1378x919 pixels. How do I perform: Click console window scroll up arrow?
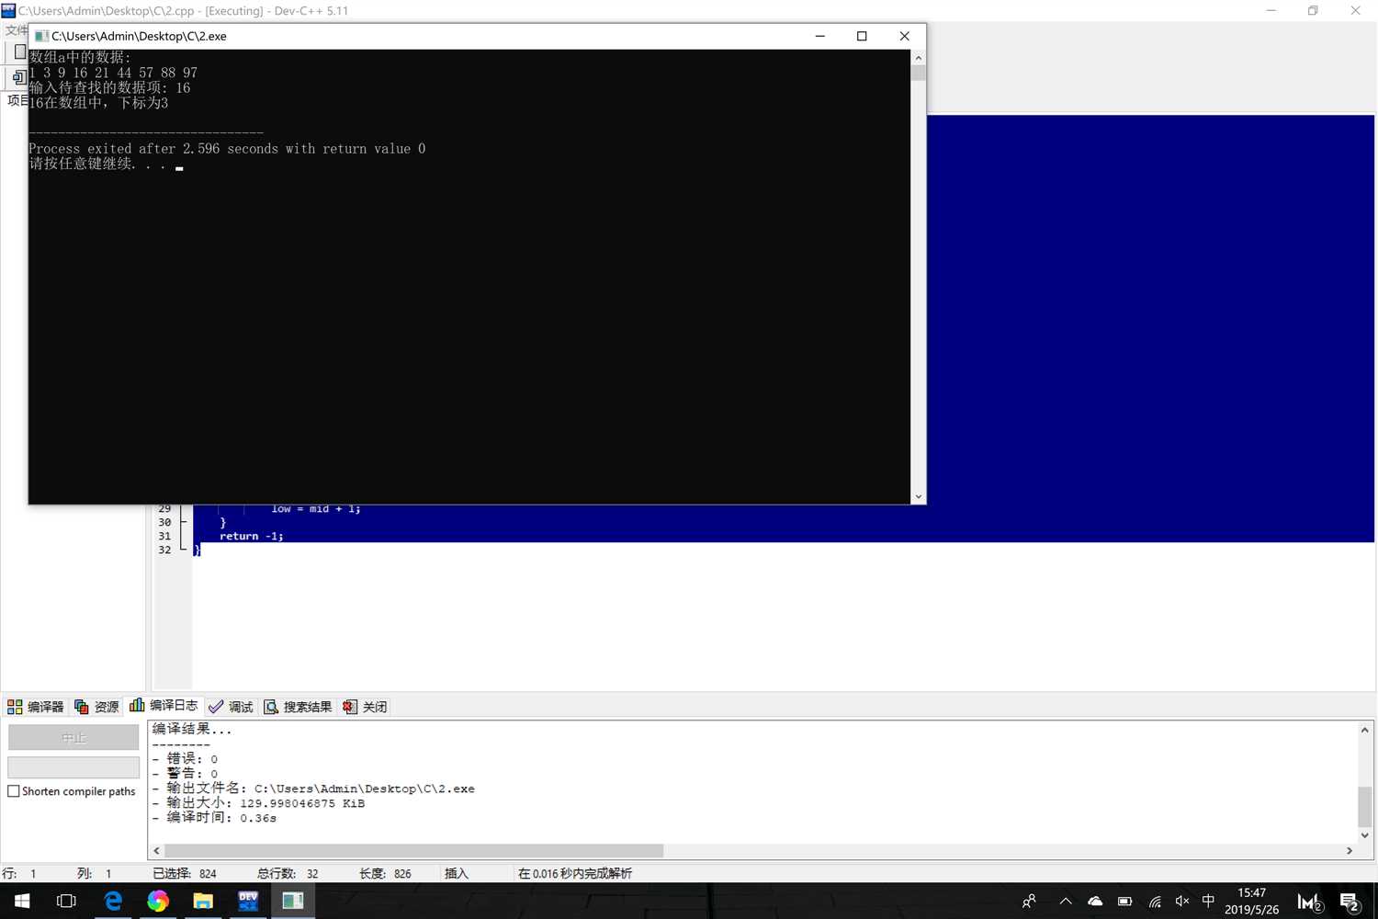(x=918, y=58)
